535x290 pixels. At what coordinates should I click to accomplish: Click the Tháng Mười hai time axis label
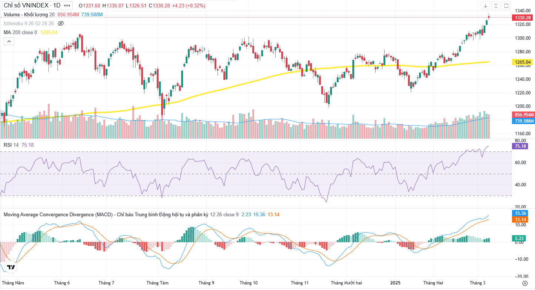click(x=346, y=283)
